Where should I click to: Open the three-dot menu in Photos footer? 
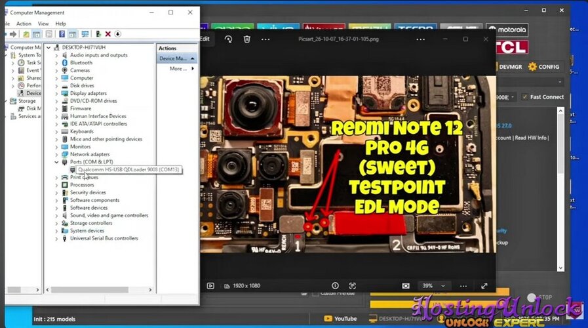tap(463, 286)
